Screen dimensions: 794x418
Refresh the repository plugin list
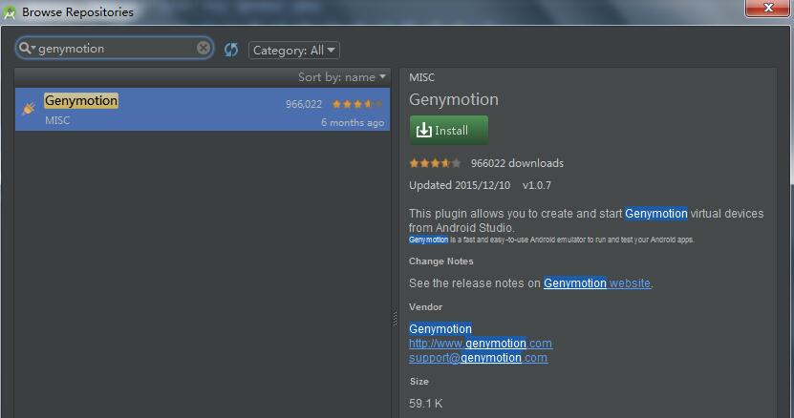pos(231,50)
